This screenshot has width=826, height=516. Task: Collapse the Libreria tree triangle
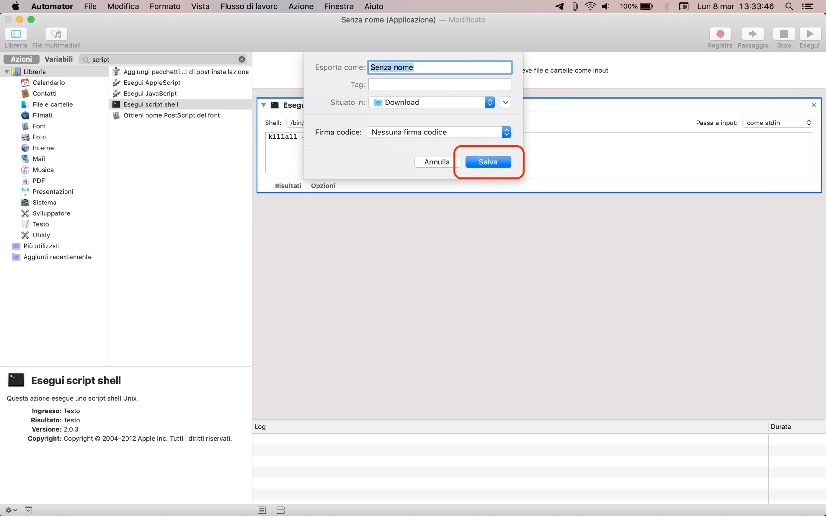pyautogui.click(x=7, y=72)
